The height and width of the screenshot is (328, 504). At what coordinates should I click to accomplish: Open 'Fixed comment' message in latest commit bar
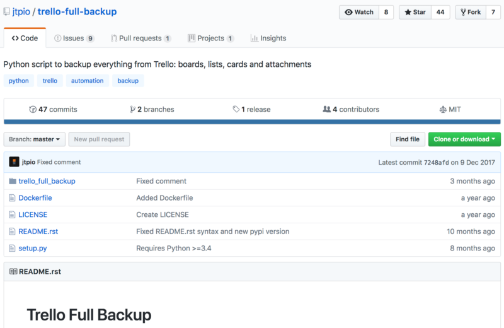59,162
